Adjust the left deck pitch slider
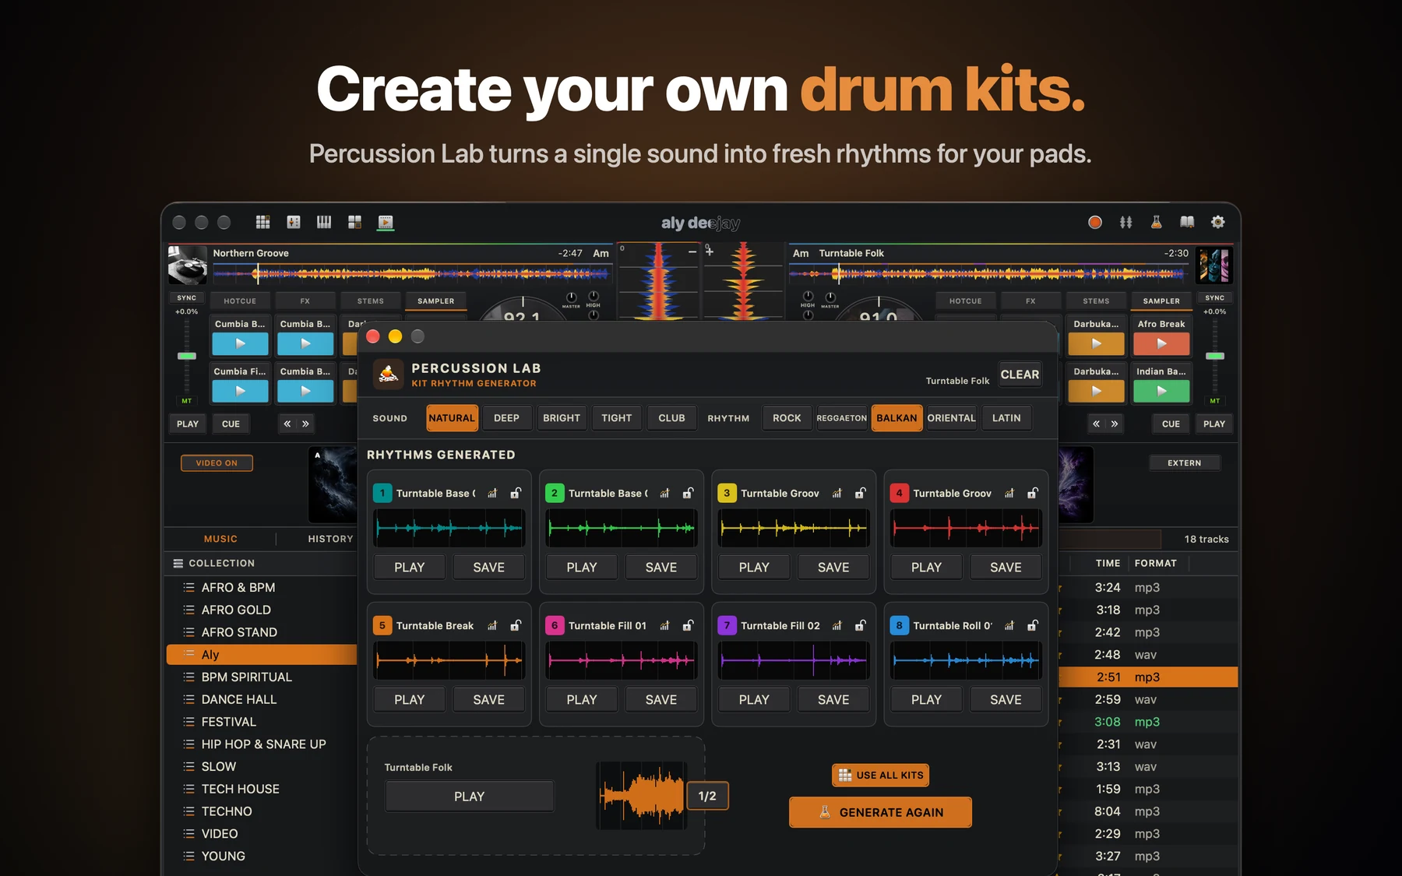Image resolution: width=1402 pixels, height=876 pixels. (x=187, y=356)
